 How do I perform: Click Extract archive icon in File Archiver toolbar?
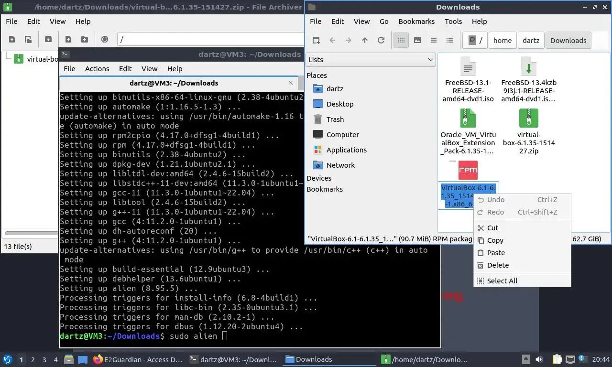coord(48,40)
